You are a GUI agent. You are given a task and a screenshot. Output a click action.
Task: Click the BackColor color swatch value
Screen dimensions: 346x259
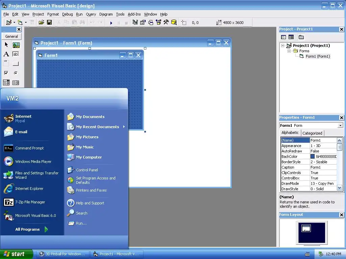point(313,156)
